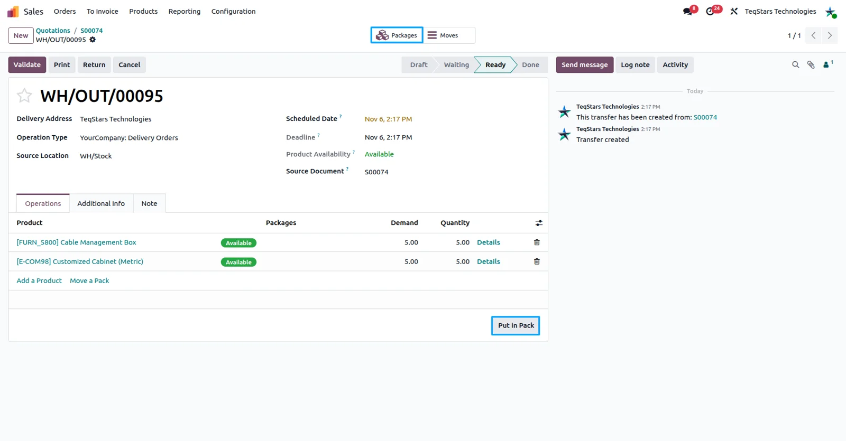Open Details for Customized Cabinet
The image size is (846, 441).
[488, 261]
